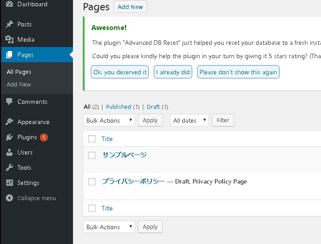Click the Plugins plug icon
This screenshot has width=321, height=244.
[x=9, y=137]
